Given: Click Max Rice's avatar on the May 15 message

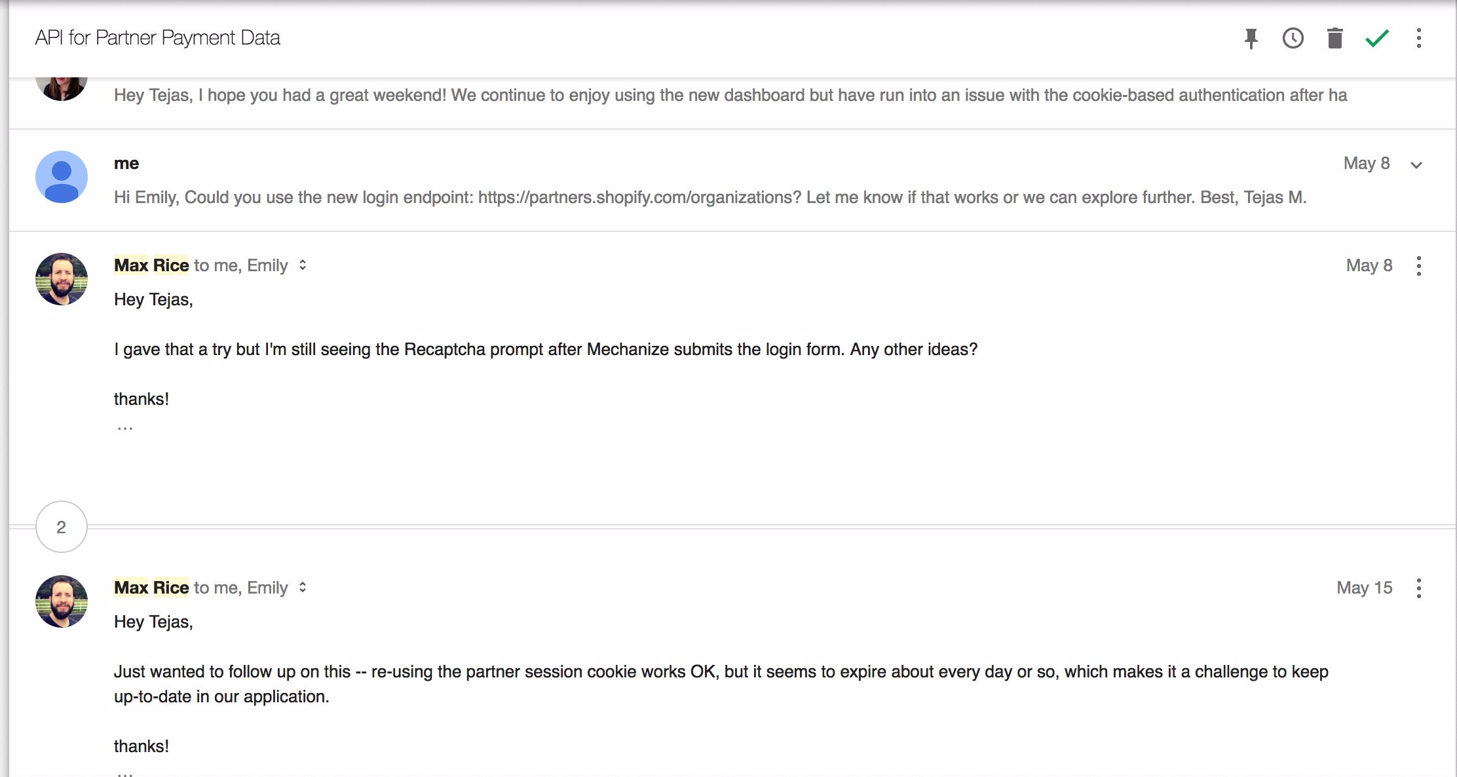Looking at the screenshot, I should click(x=62, y=601).
